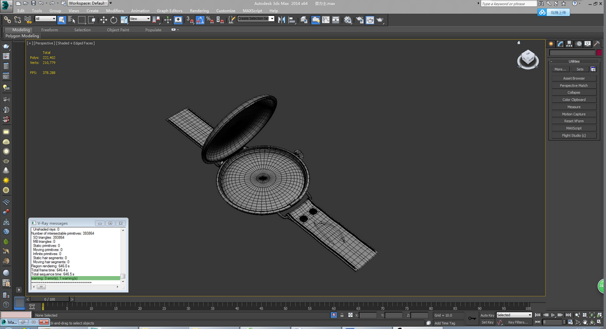Click the search keyword input field
Screen dimensions: 606x329
(508, 4)
